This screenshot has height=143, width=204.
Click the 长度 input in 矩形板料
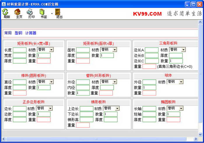tap(20, 50)
